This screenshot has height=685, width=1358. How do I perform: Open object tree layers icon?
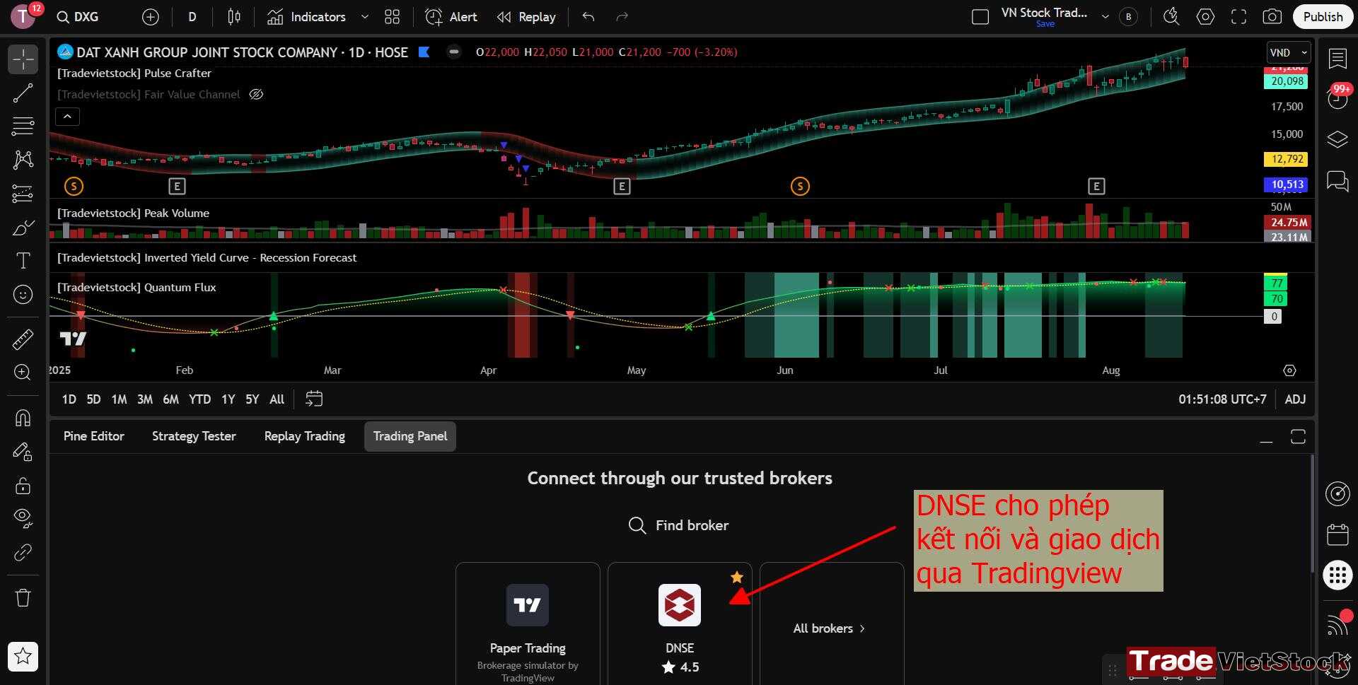[x=1337, y=139]
